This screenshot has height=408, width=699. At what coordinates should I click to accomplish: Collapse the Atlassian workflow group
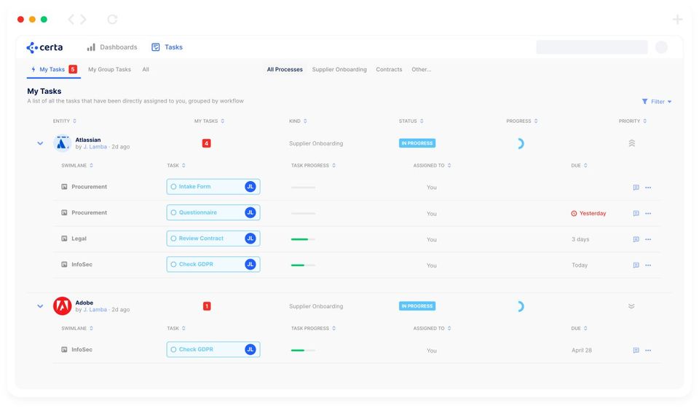click(x=40, y=143)
